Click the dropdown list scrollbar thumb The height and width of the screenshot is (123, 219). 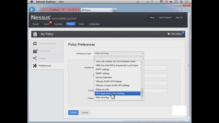142,92
